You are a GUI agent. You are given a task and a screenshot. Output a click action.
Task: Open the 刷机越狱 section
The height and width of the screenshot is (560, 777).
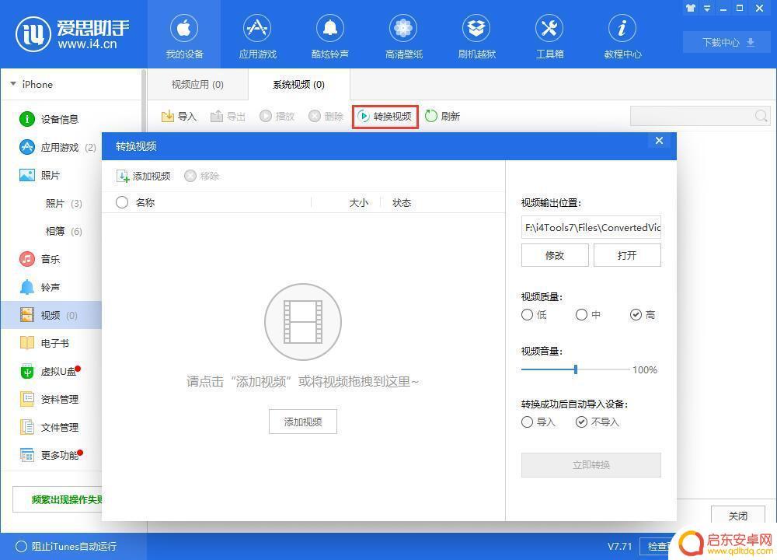click(476, 37)
